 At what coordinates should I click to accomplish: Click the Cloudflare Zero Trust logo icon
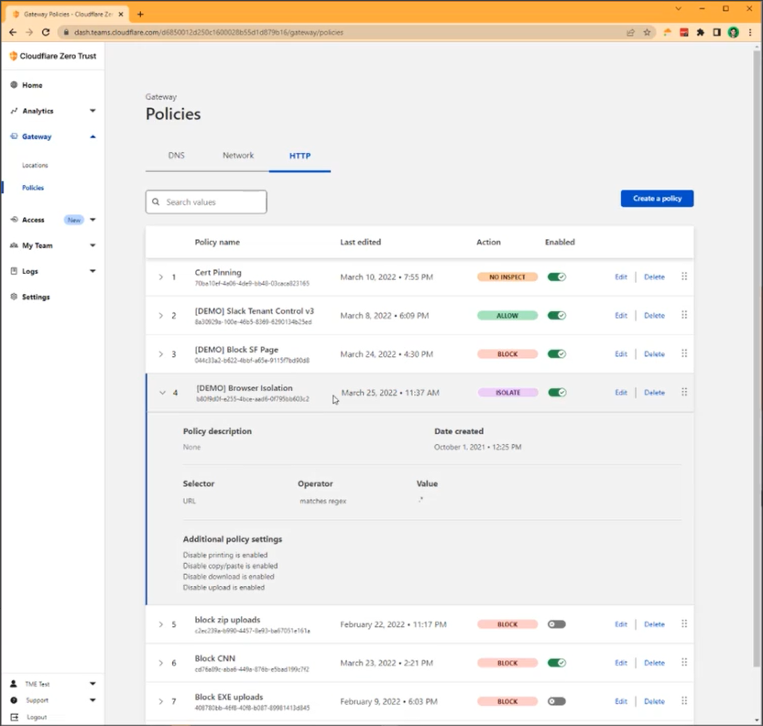pos(13,56)
